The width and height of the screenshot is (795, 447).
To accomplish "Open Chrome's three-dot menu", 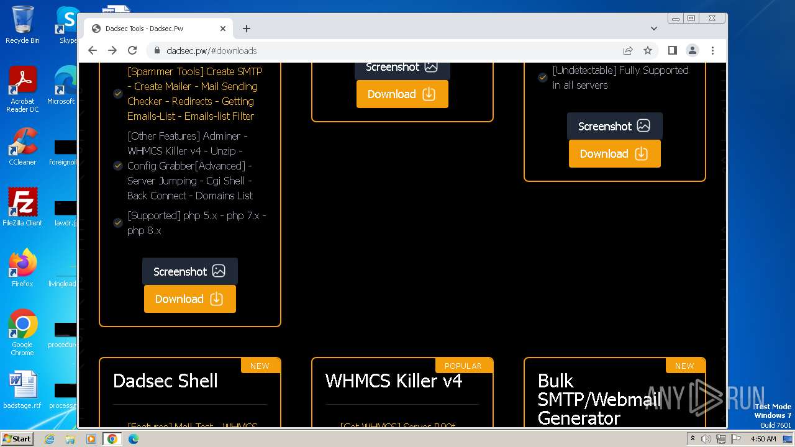I will tap(712, 50).
